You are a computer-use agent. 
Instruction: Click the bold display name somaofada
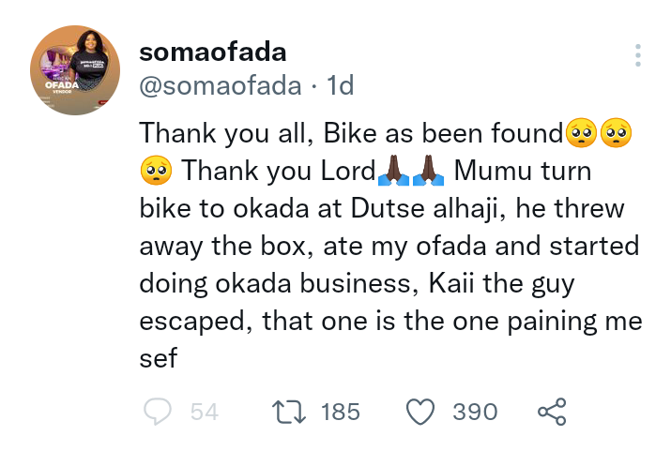click(213, 52)
